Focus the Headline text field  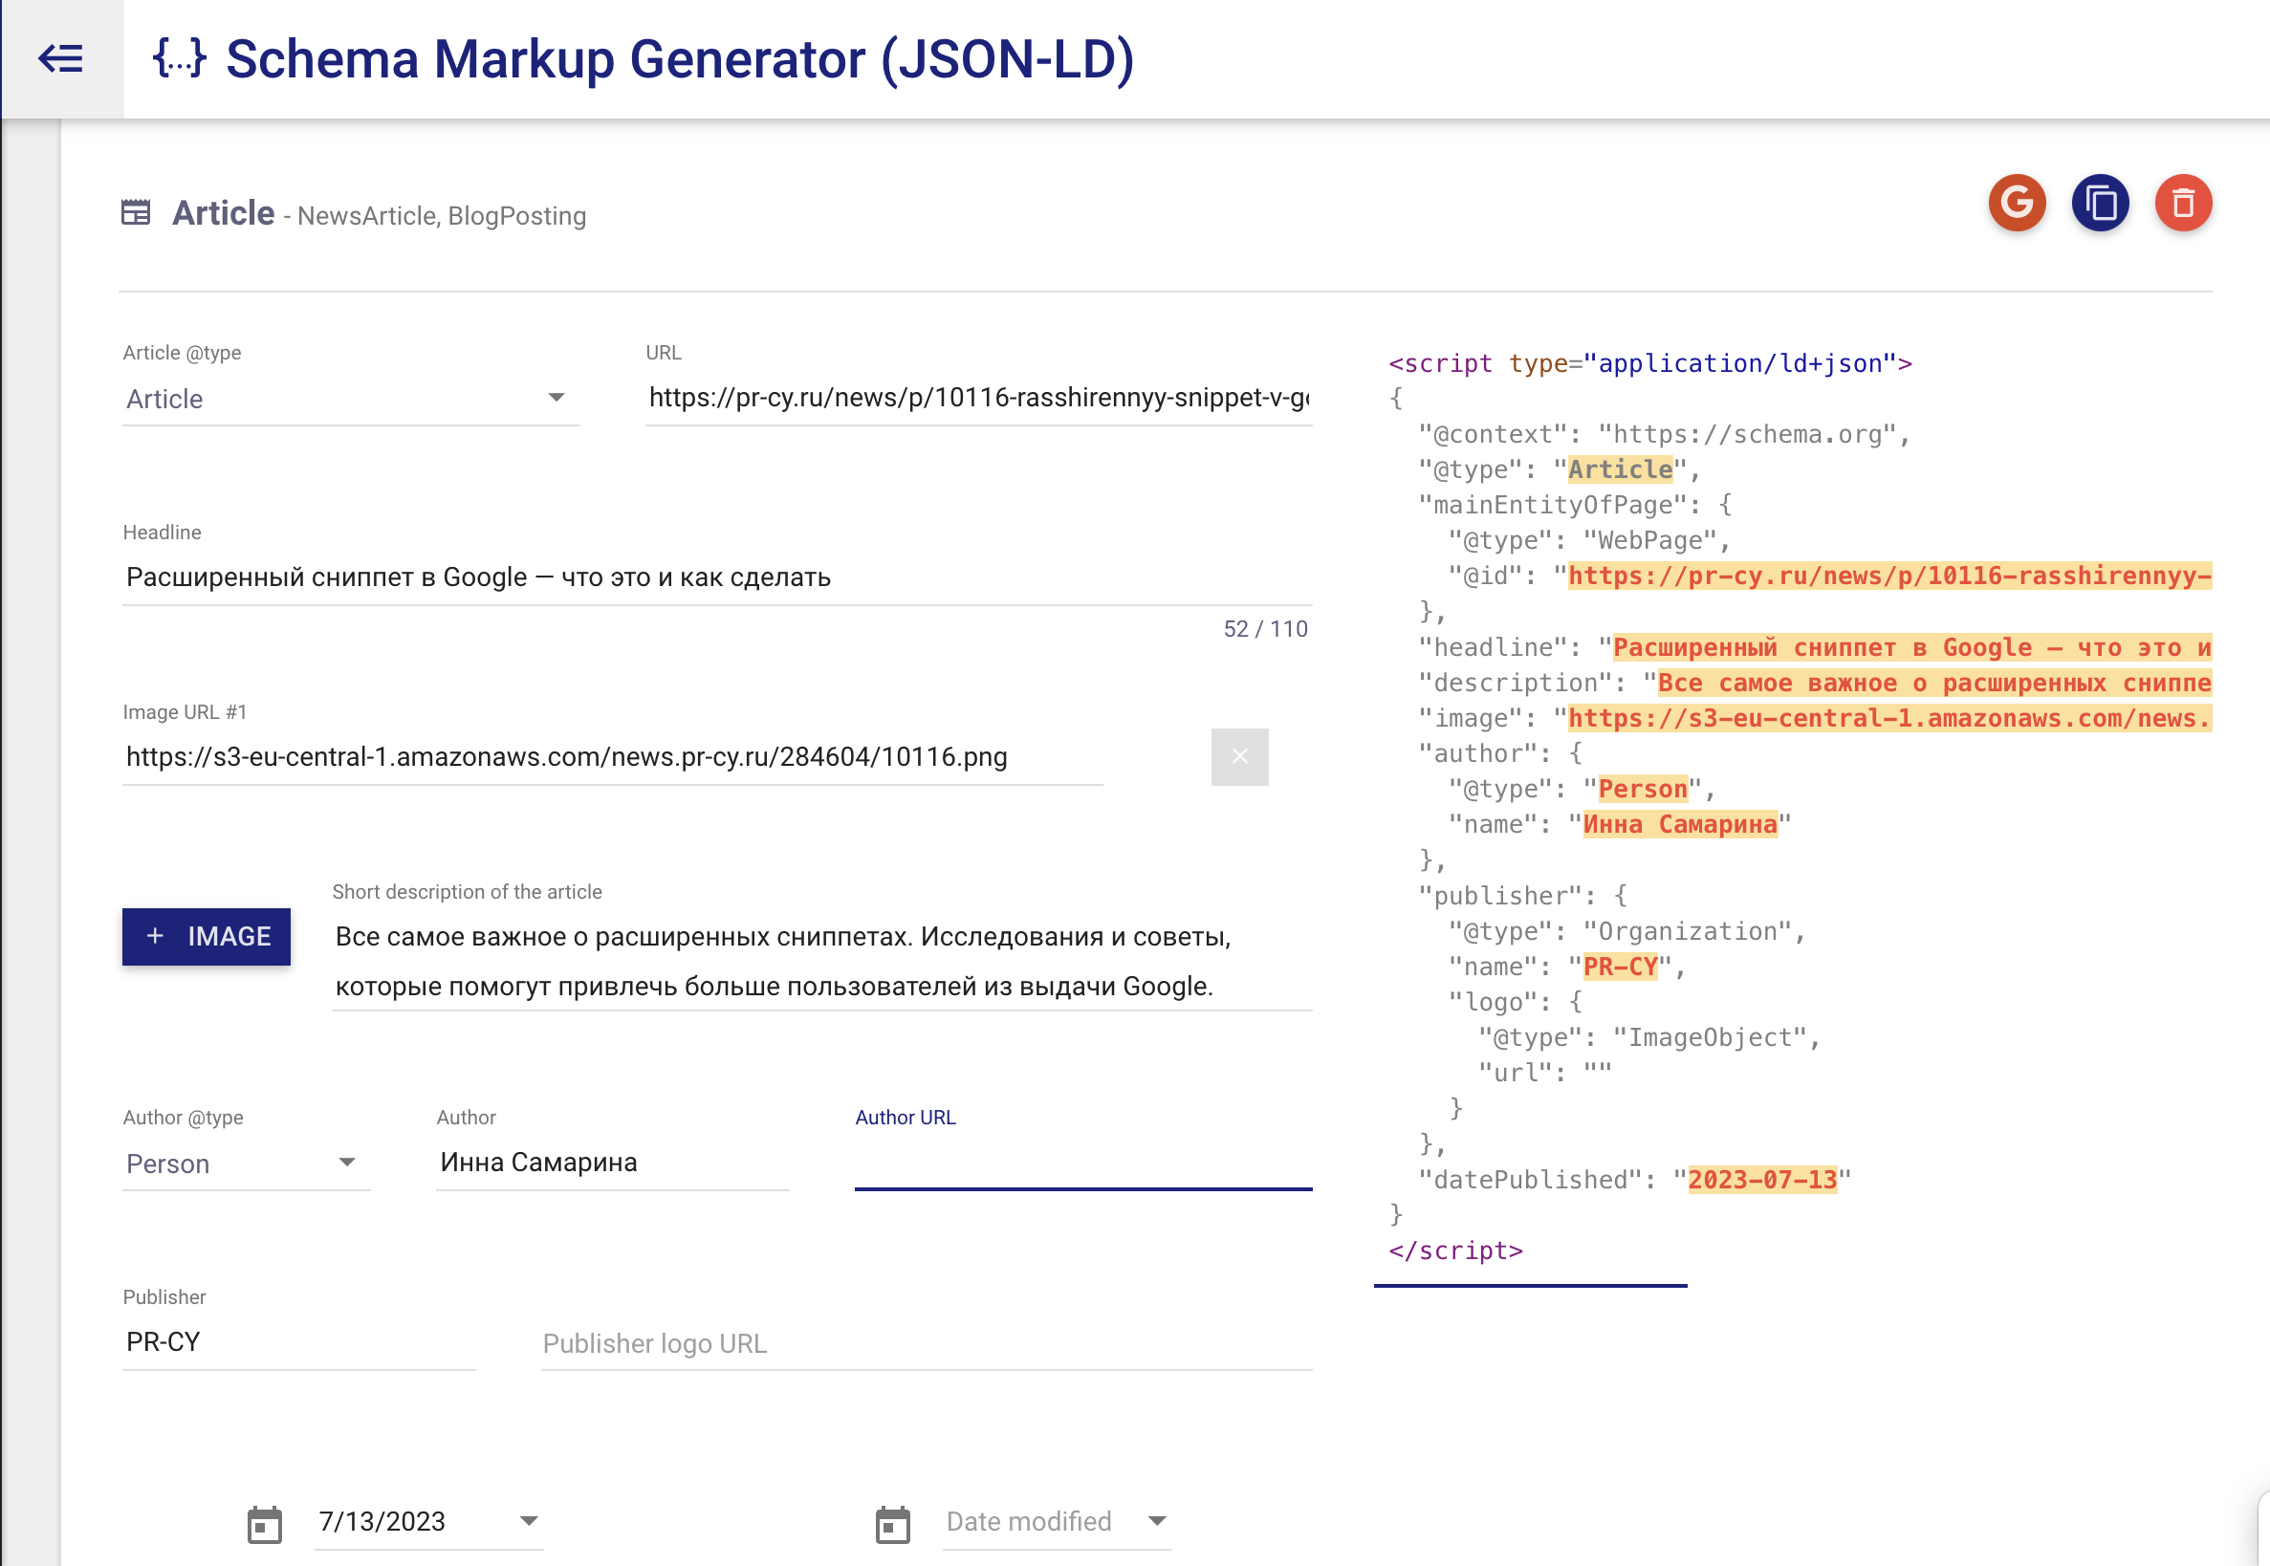click(716, 576)
